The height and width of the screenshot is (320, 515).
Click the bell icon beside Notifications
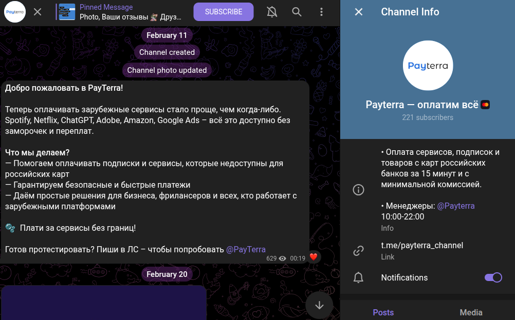click(x=358, y=277)
